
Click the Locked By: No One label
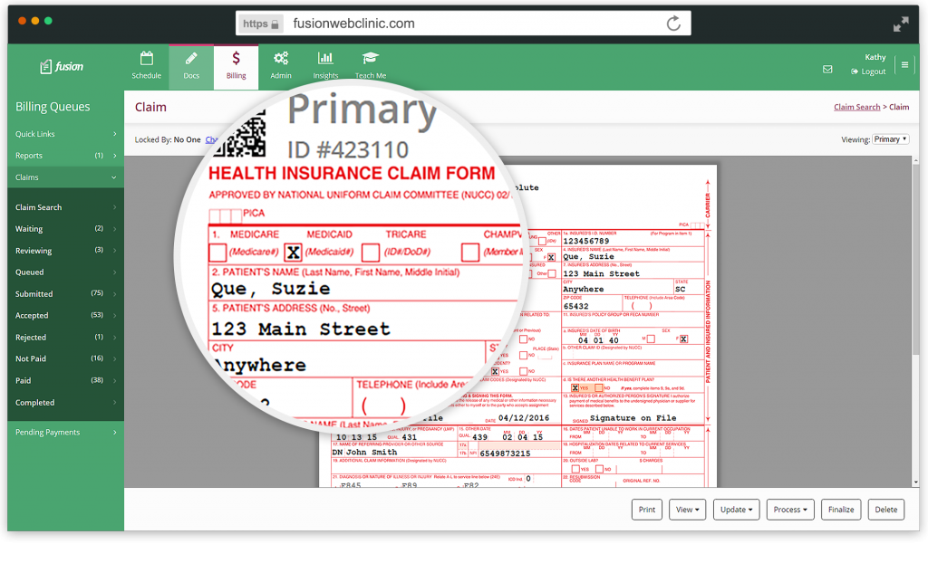coord(168,140)
